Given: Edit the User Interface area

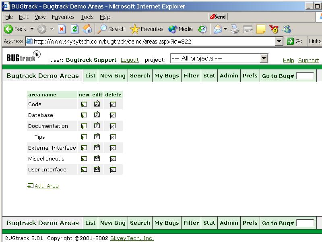Looking at the screenshot, I should click(x=97, y=169).
